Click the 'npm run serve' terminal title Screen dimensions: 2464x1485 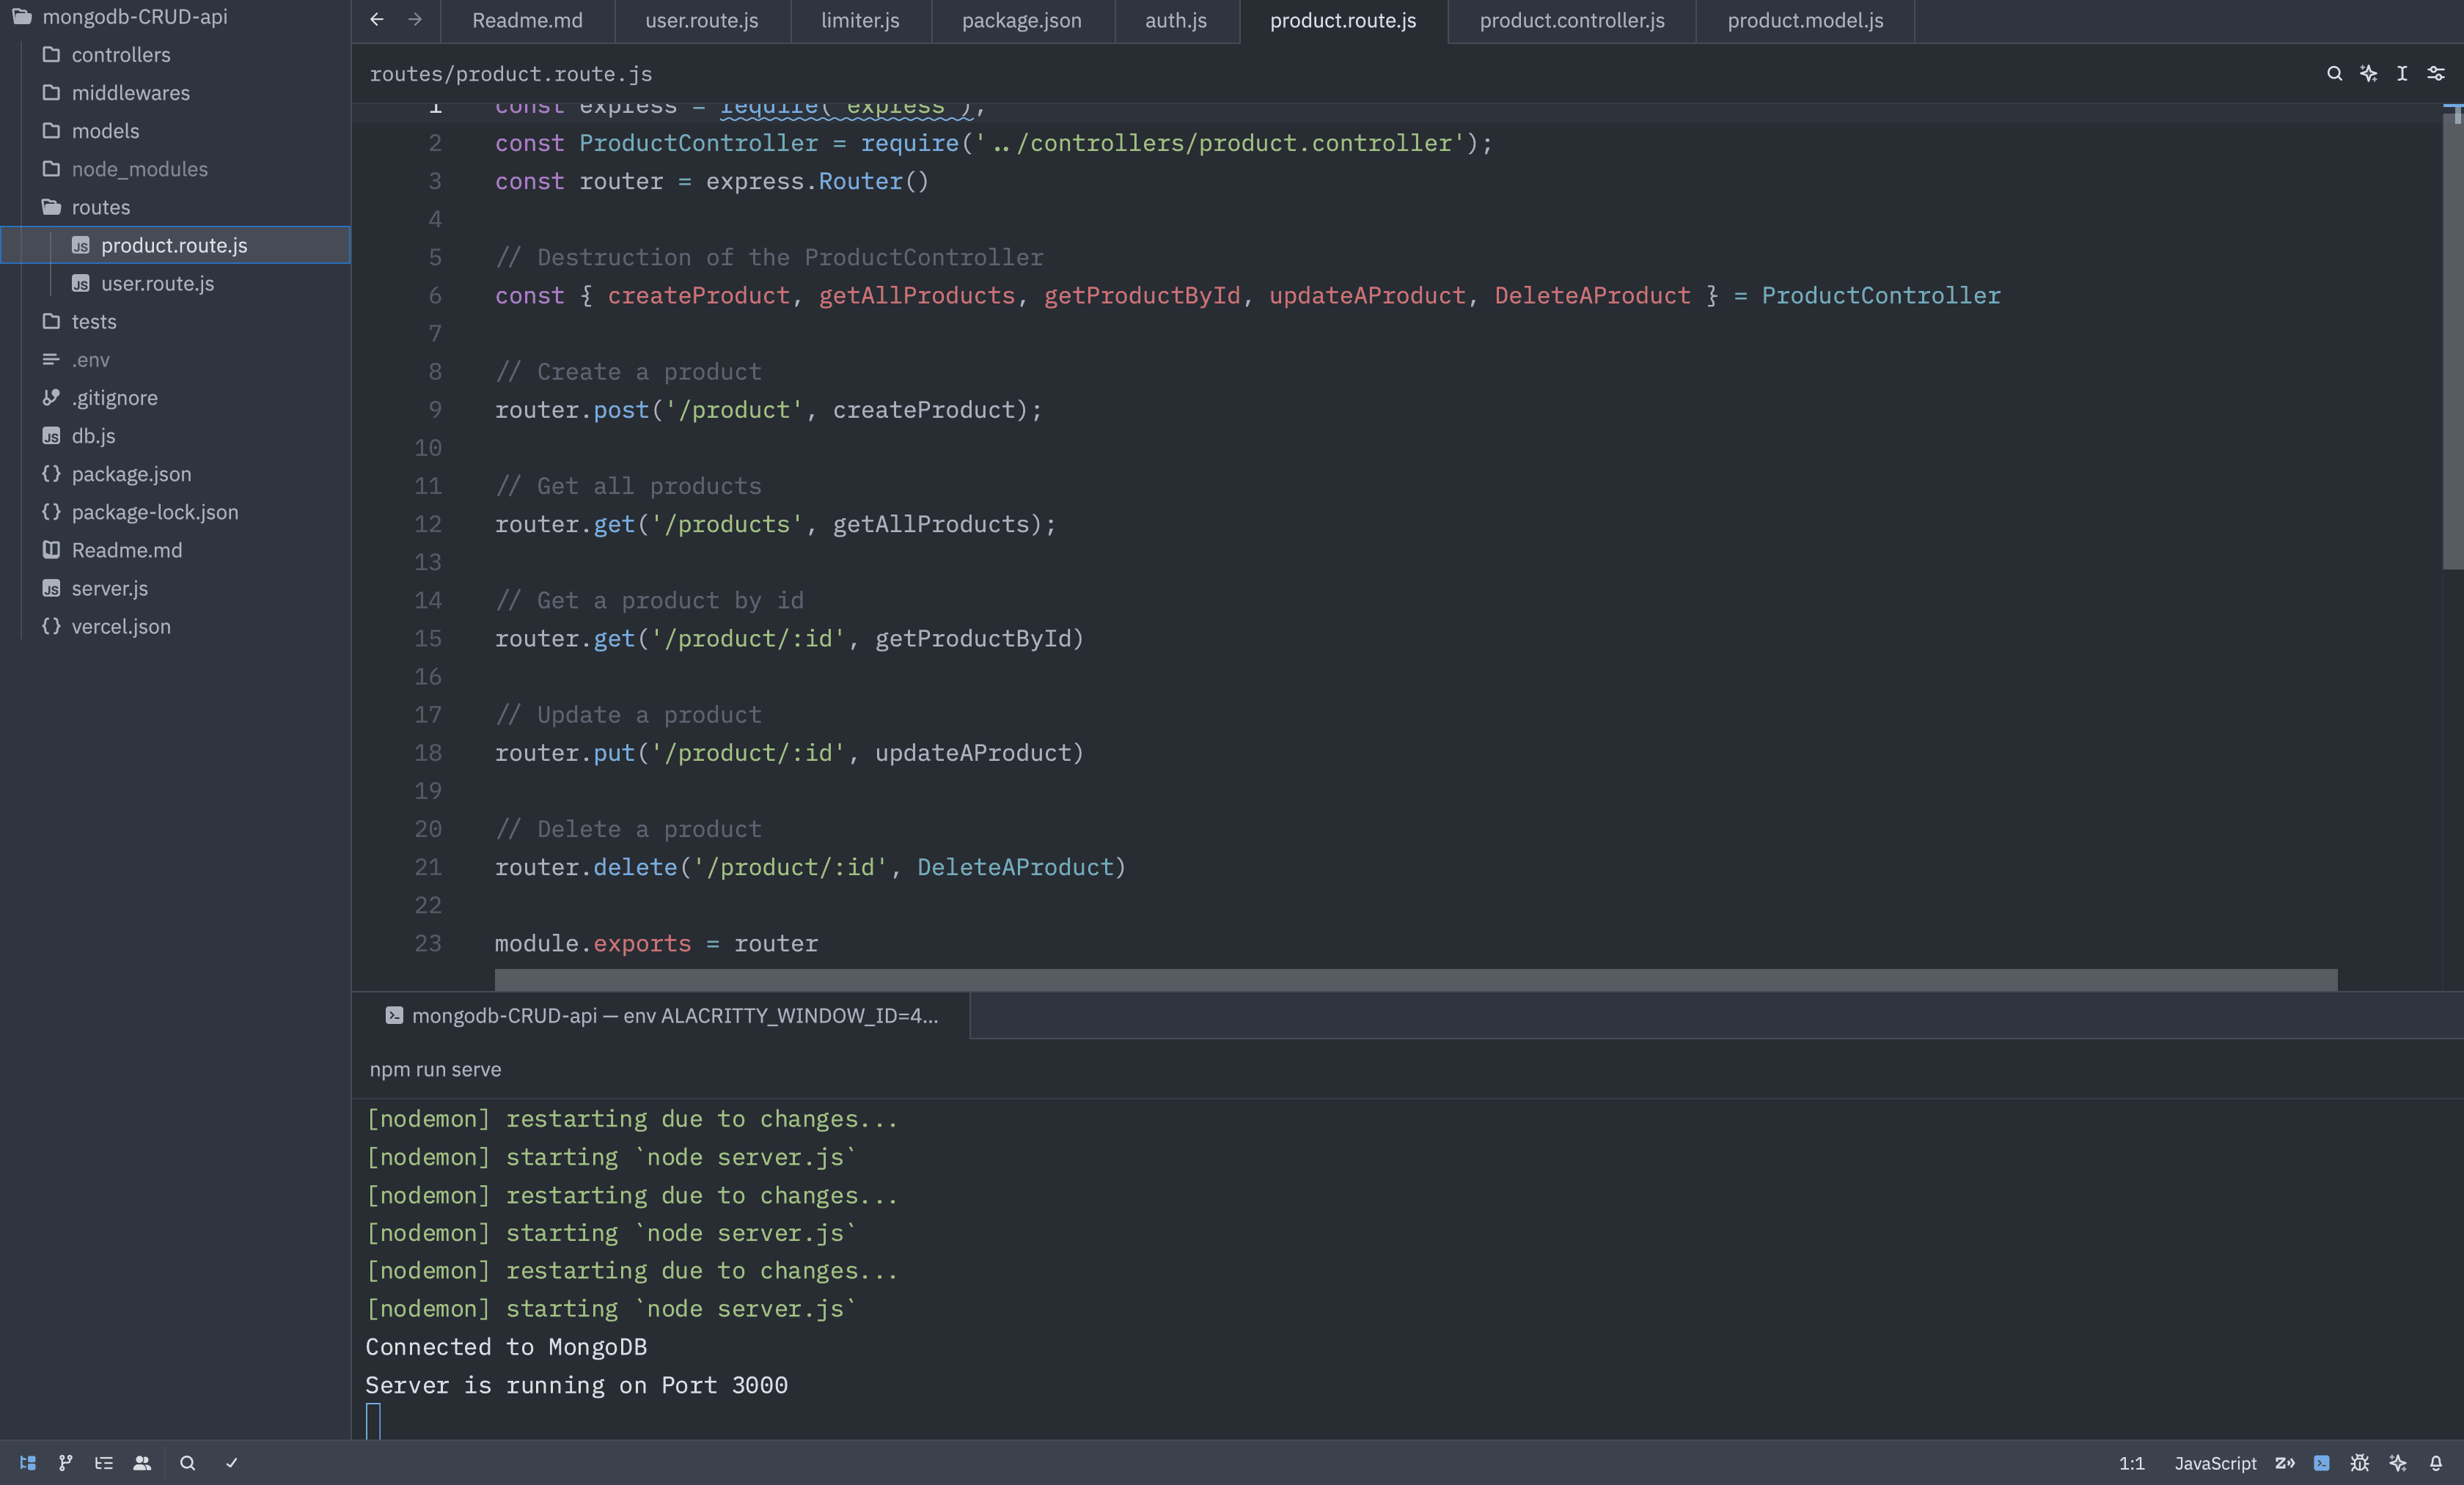point(435,1068)
